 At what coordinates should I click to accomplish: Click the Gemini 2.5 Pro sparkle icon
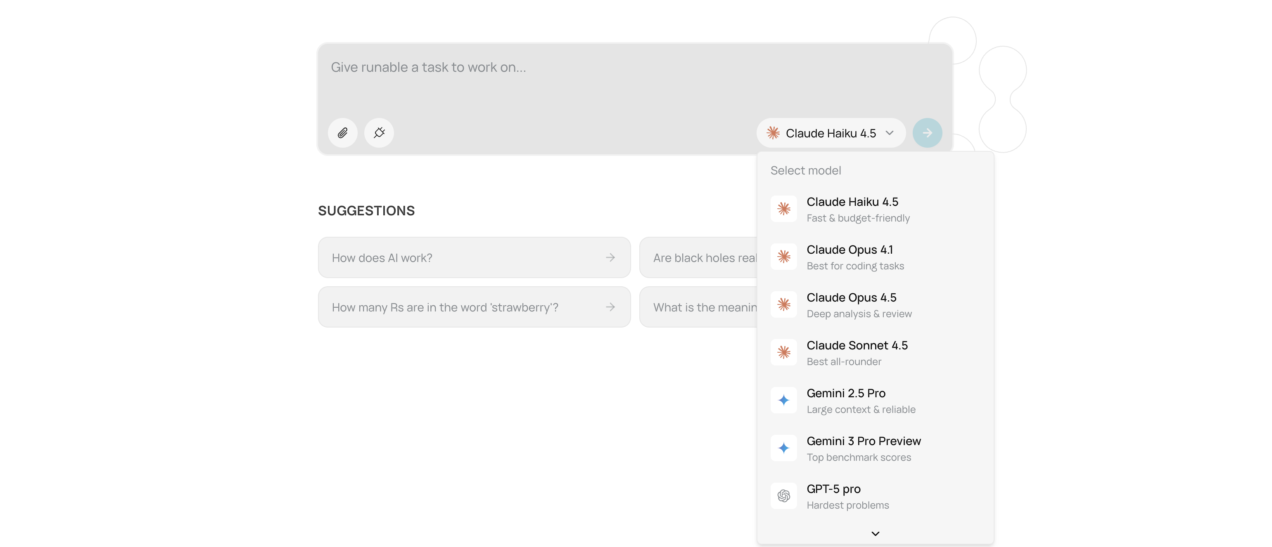[784, 400]
